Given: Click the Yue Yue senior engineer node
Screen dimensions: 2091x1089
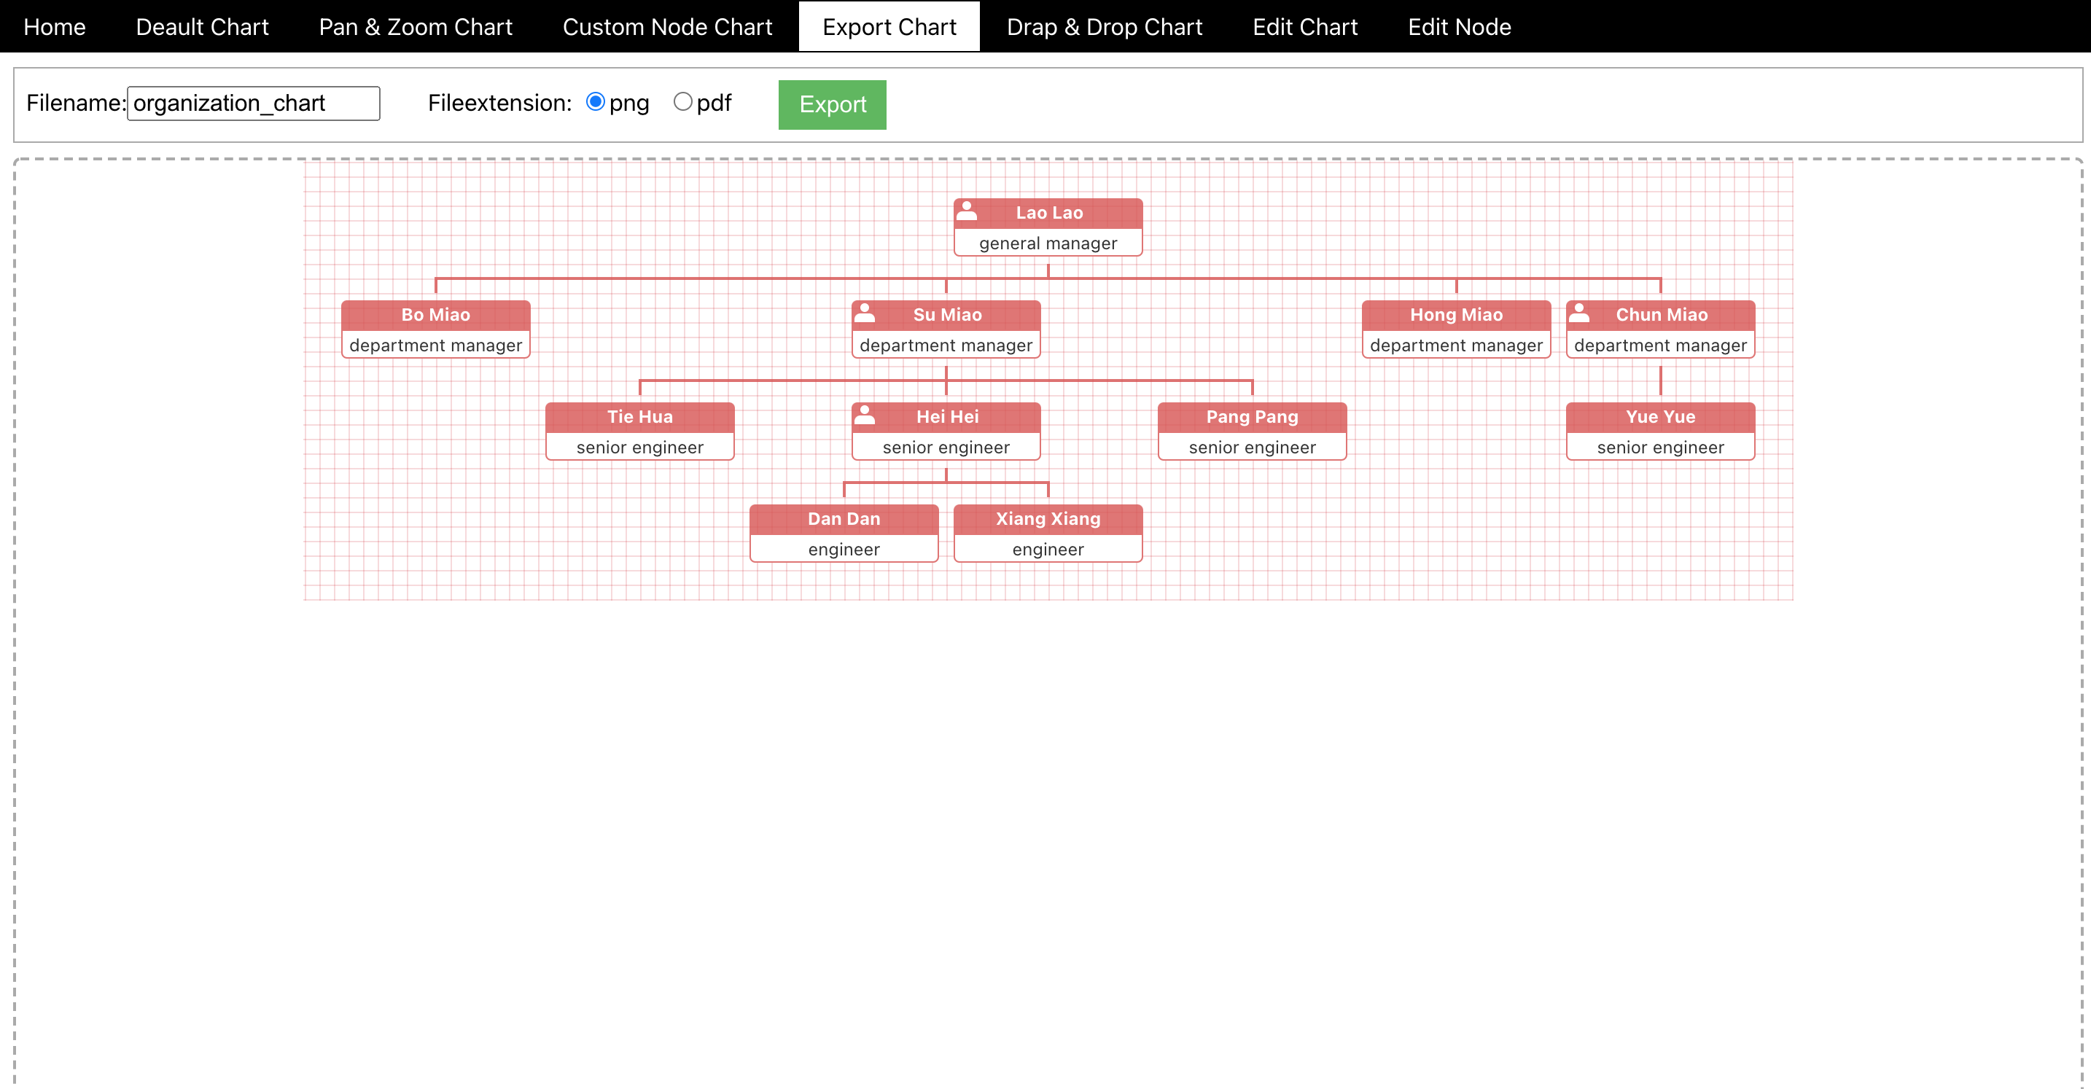Looking at the screenshot, I should tap(1660, 432).
